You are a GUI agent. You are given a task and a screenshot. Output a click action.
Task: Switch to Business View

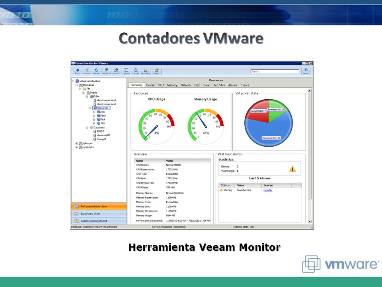pyautogui.click(x=99, y=214)
